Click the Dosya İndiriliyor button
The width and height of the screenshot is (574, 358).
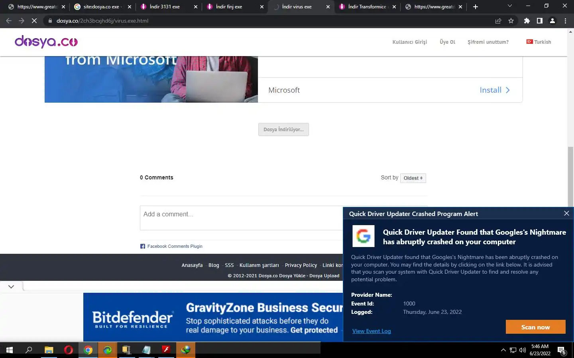click(283, 130)
